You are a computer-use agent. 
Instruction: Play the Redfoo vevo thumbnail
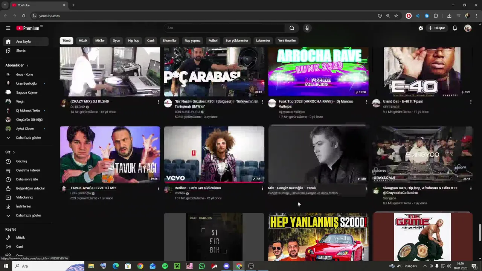coord(214,154)
